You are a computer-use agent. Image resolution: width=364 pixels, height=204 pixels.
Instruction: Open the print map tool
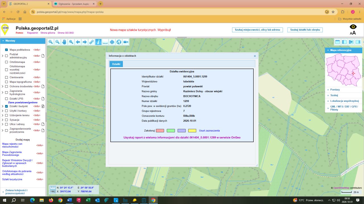point(112,42)
